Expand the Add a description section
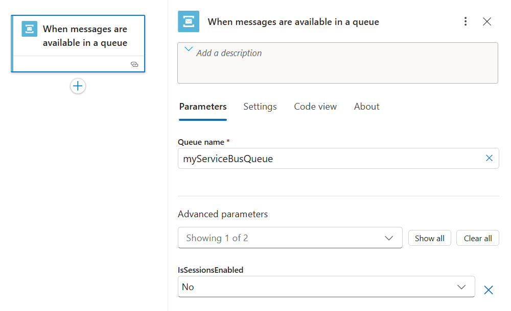The width and height of the screenshot is (511, 311). pyautogui.click(x=189, y=48)
